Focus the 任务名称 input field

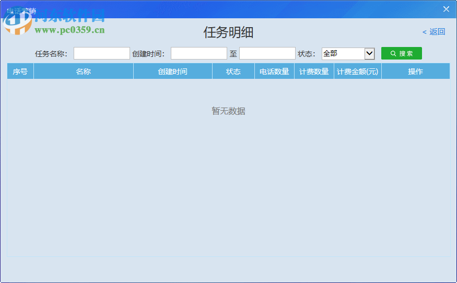coord(102,53)
